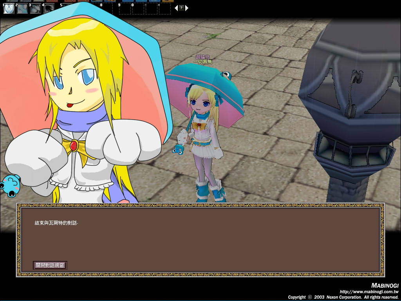Click the NPC portrait's red bow brooch

pyautogui.click(x=74, y=146)
